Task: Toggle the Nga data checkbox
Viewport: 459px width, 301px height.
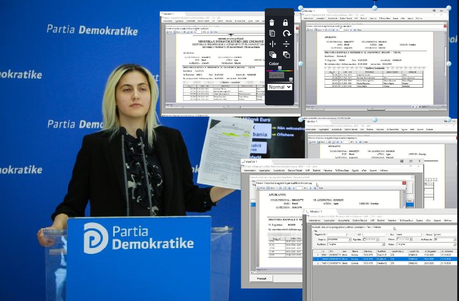Action: coord(364,240)
